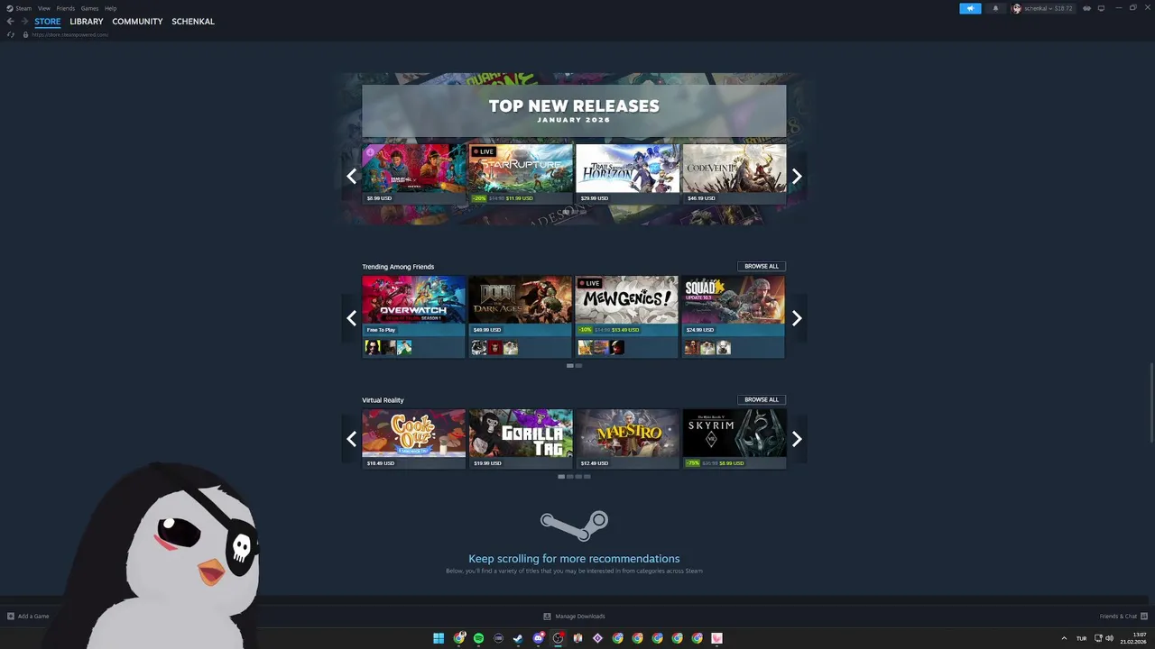Screen dimensions: 1155x649
Task: Open the schenkal account dropdown
Action: [x=1043, y=8]
